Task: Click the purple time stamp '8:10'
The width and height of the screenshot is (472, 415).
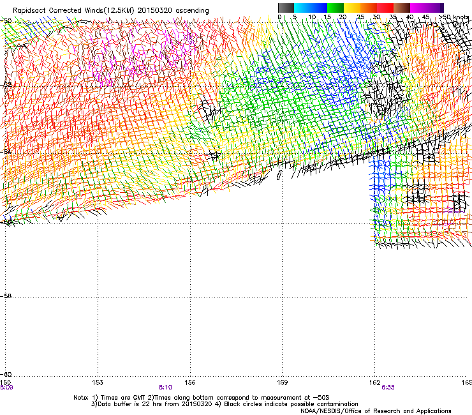Action: coord(165,388)
